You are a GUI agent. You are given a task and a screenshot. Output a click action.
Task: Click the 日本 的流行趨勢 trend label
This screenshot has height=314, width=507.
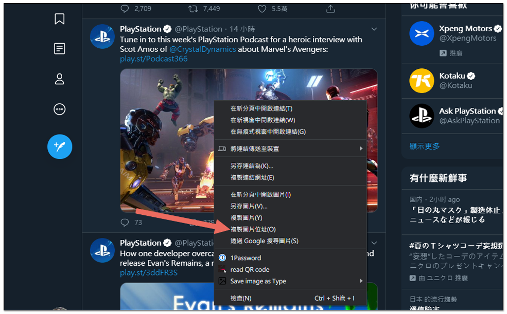pos(433,299)
